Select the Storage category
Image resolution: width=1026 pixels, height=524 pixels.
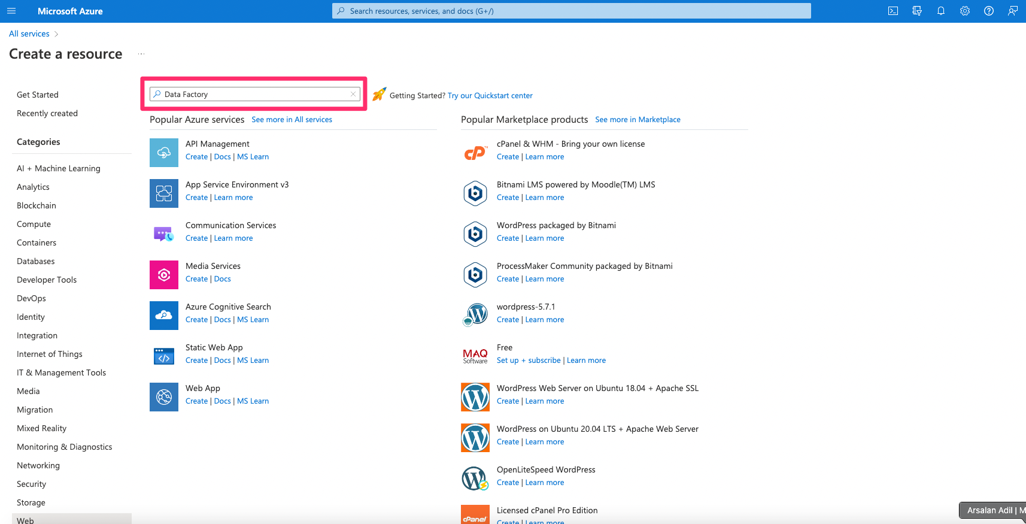(x=31, y=502)
